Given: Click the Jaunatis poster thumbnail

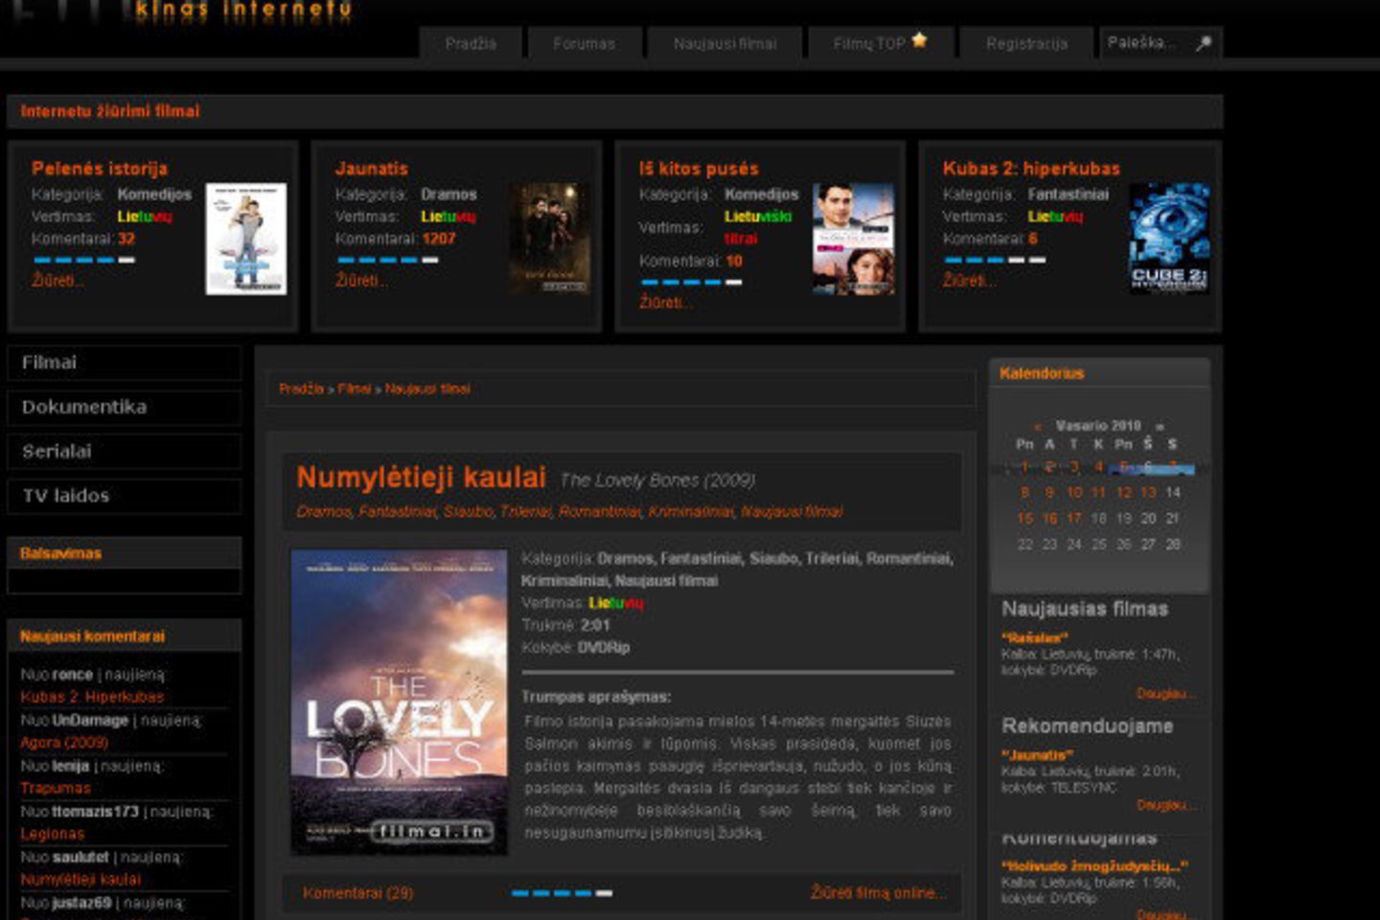Looking at the screenshot, I should [549, 239].
